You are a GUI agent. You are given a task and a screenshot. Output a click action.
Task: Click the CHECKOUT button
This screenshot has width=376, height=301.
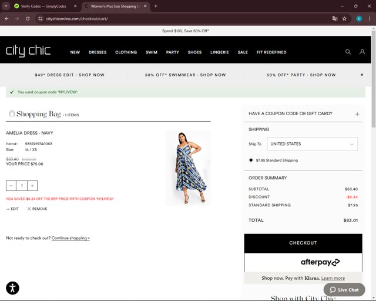pos(303,243)
